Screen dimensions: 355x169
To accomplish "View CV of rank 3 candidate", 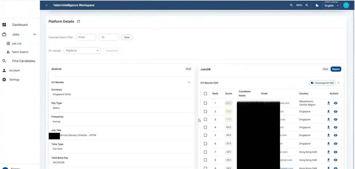I will coord(335,119).
